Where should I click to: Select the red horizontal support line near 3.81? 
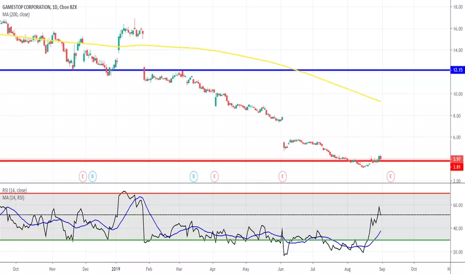225,161
